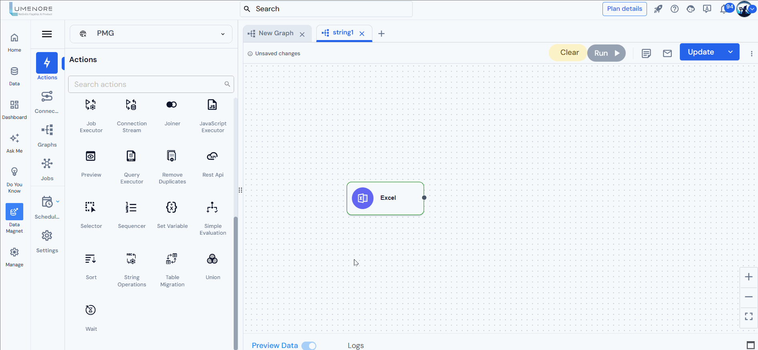Toggle fullscreen fit view on canvas

(x=748, y=316)
